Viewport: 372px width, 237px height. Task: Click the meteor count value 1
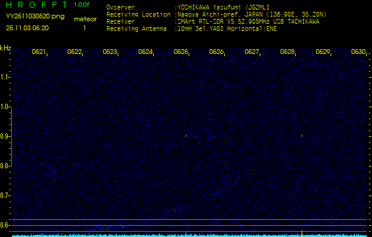[84, 27]
